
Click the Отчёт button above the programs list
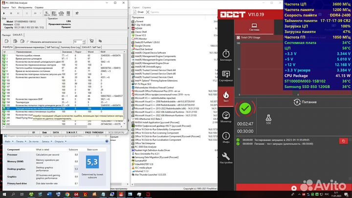coord(138,12)
